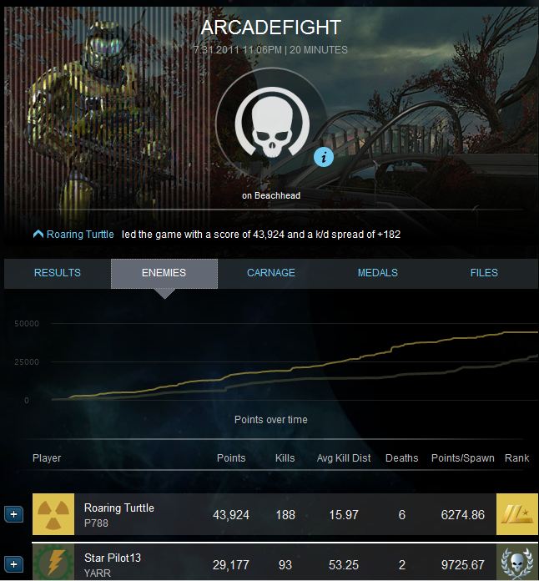Open Roaring Turttle's radiation emblem
539x581 pixels.
point(53,514)
